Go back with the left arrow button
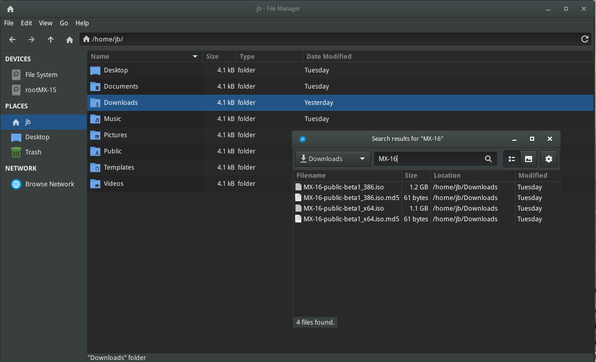 tap(12, 39)
